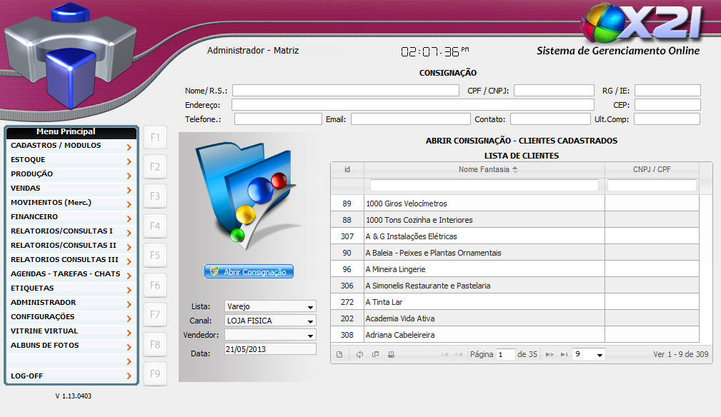Open the ESTOQUE menu item
The height and width of the screenshot is (417, 721).
coord(71,160)
